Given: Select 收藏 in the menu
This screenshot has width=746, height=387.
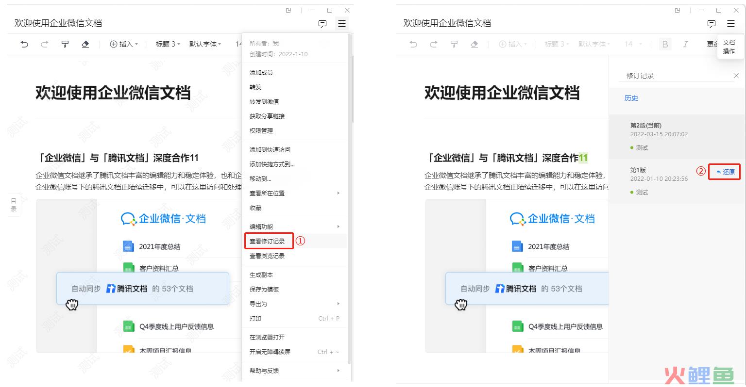Looking at the screenshot, I should 294,208.
